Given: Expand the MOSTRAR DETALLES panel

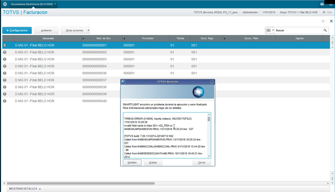Looking at the screenshot, I should click(25, 189).
